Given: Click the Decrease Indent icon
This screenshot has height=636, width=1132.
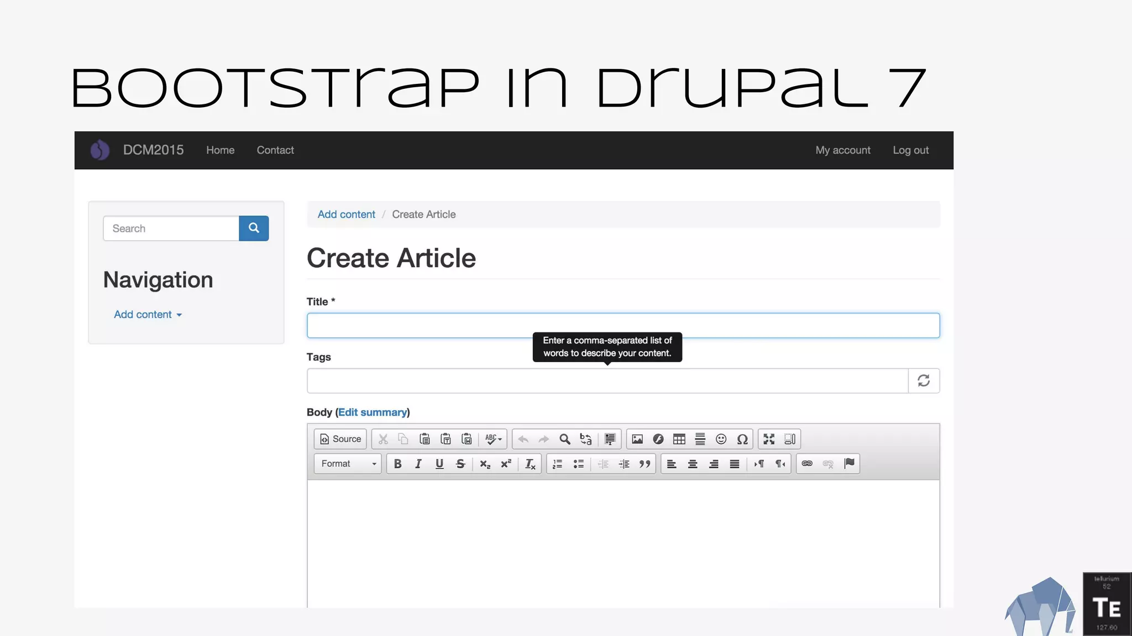Looking at the screenshot, I should click(x=603, y=464).
